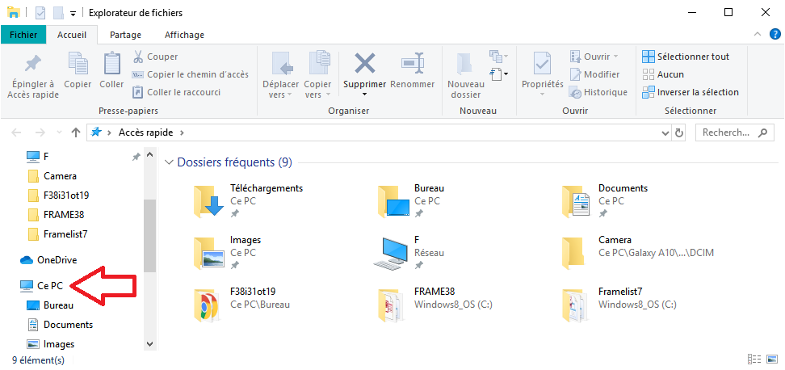Click the Renommer icon
The image size is (785, 370).
pos(413,64)
